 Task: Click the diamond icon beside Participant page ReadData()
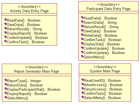pyautogui.click(x=82, y=17)
